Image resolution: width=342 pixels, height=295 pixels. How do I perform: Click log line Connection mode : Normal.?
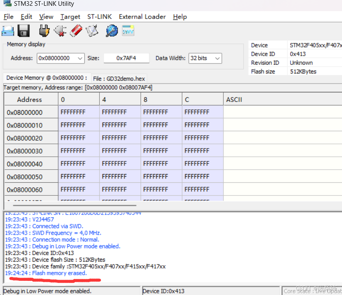(52, 240)
